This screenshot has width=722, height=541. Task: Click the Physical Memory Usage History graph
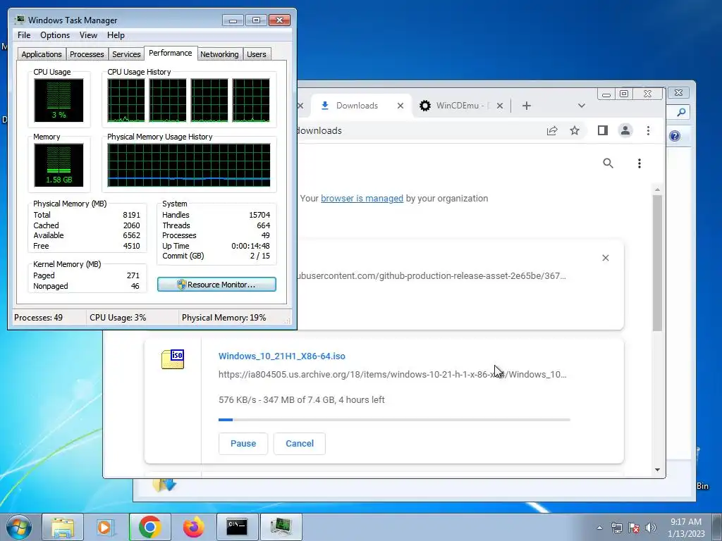(189, 165)
